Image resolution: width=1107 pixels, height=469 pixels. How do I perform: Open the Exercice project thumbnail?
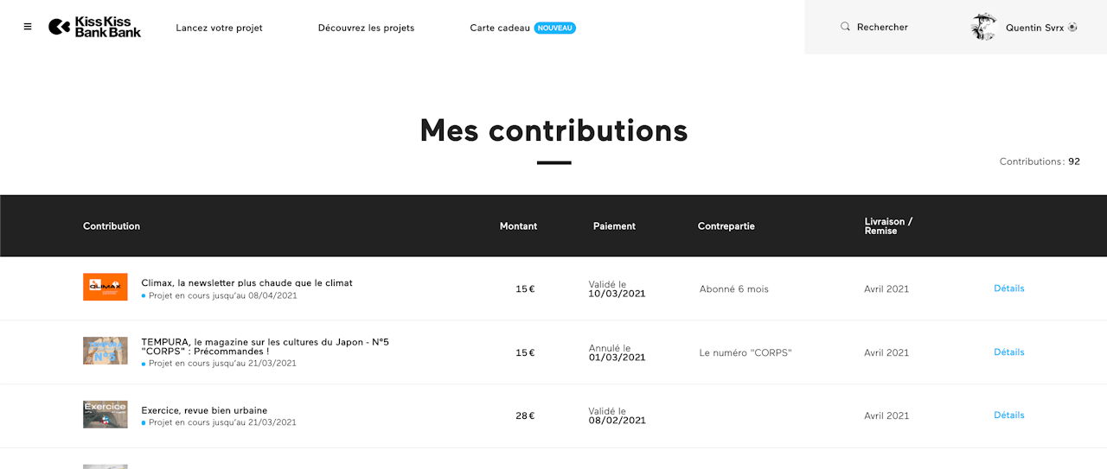tap(106, 415)
